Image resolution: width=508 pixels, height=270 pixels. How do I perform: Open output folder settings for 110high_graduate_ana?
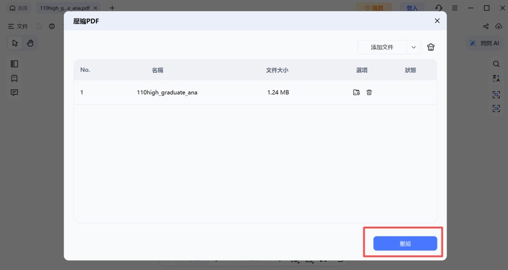356,93
